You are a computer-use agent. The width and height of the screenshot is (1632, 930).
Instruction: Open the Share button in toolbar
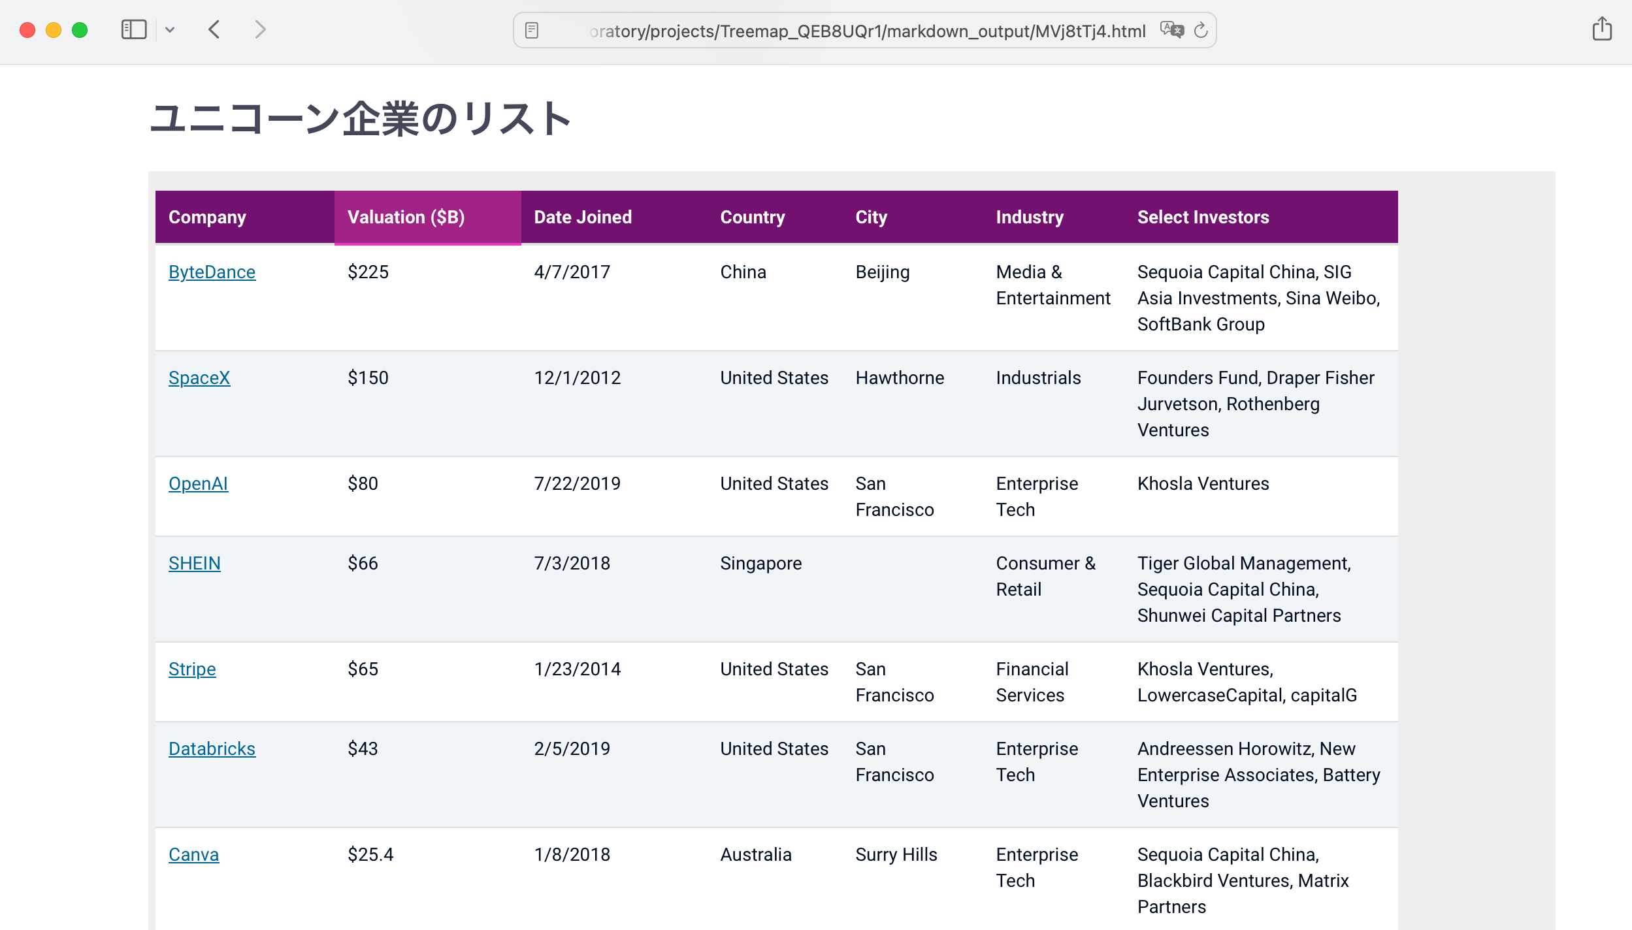pyautogui.click(x=1602, y=29)
